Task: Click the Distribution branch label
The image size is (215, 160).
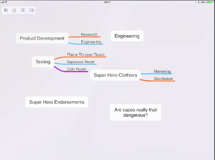Action: [163, 79]
